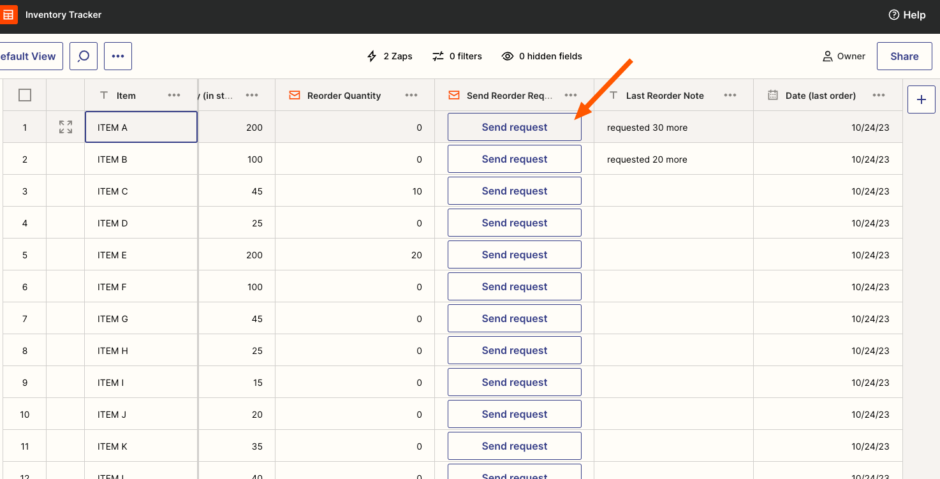Open Item column options menu
This screenshot has width=940, height=479.
pos(174,95)
